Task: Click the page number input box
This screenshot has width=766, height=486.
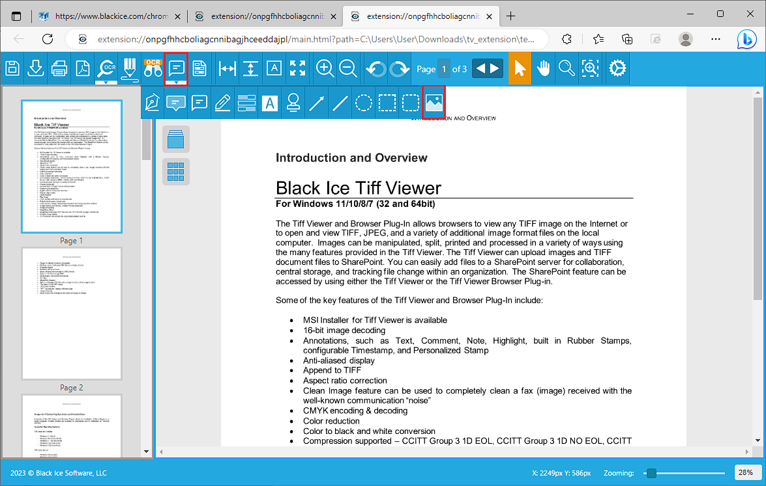Action: coord(444,69)
